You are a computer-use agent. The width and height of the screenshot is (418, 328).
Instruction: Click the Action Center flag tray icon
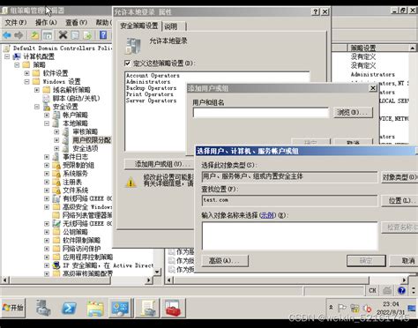(x=342, y=309)
